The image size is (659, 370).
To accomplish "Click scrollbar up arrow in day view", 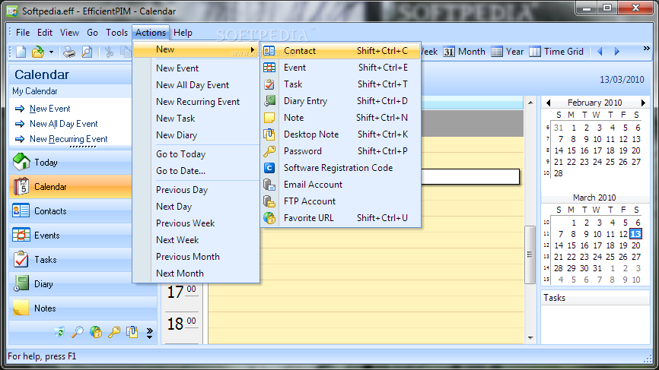I will [x=530, y=103].
